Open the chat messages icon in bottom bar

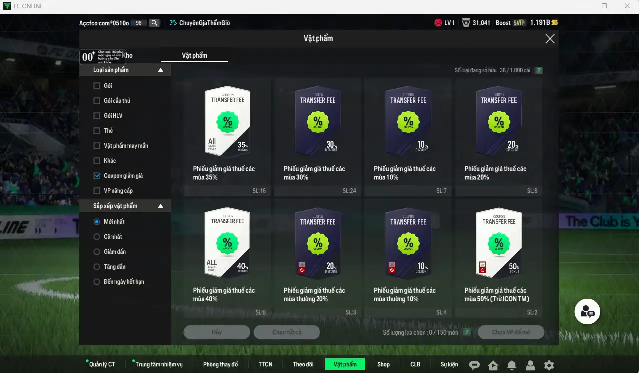[474, 365]
